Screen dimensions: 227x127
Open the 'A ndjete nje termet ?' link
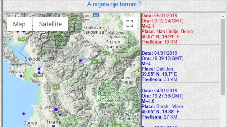point(114,4)
